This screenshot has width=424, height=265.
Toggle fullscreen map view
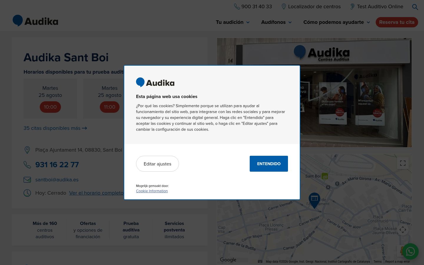click(403, 163)
